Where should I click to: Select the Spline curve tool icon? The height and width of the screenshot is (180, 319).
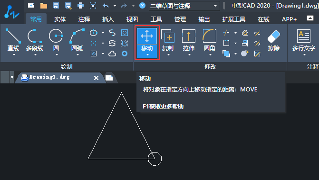[112, 33]
